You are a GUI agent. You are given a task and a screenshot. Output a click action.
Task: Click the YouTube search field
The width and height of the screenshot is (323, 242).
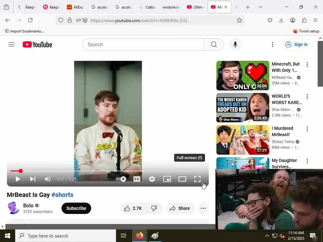(x=143, y=44)
